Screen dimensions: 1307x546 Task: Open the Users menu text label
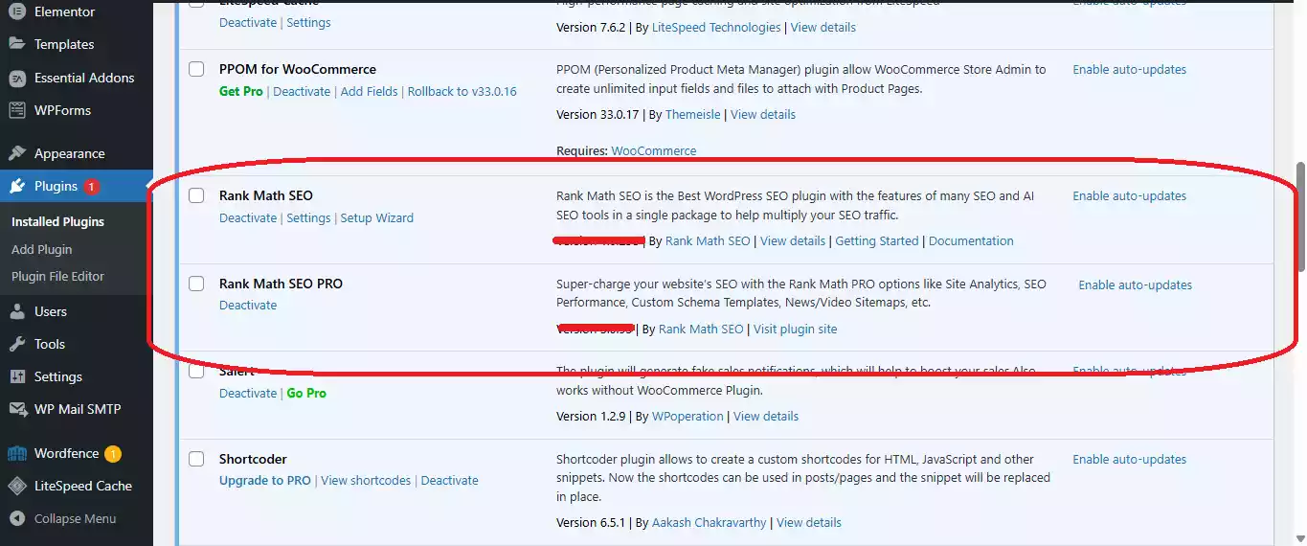click(51, 311)
